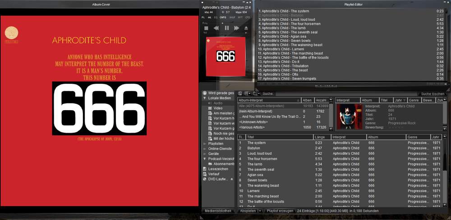Select the Video item under Lokale Medien

(x=218, y=108)
